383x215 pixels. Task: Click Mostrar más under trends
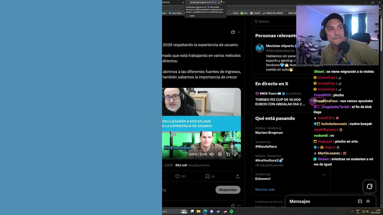pyautogui.click(x=265, y=190)
